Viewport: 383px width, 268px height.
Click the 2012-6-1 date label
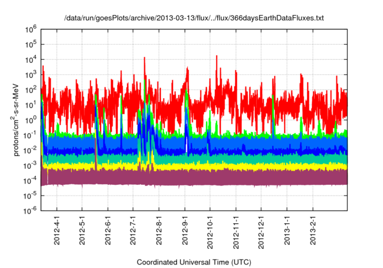click(x=108, y=230)
